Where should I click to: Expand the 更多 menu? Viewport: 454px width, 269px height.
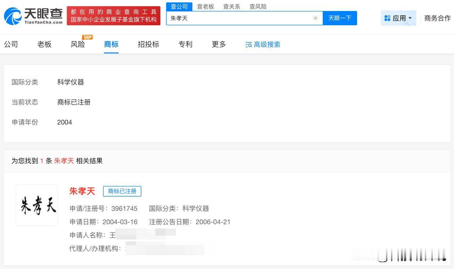(218, 44)
